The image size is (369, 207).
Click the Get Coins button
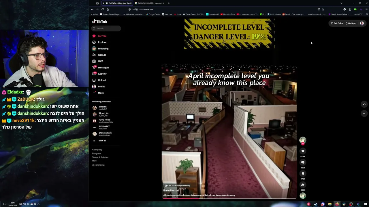(337, 23)
